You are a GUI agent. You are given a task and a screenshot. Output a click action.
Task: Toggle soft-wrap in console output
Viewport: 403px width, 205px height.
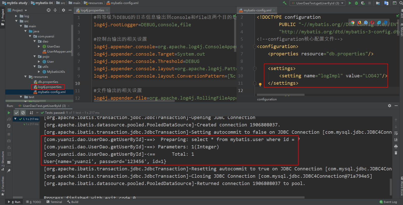point(396,133)
